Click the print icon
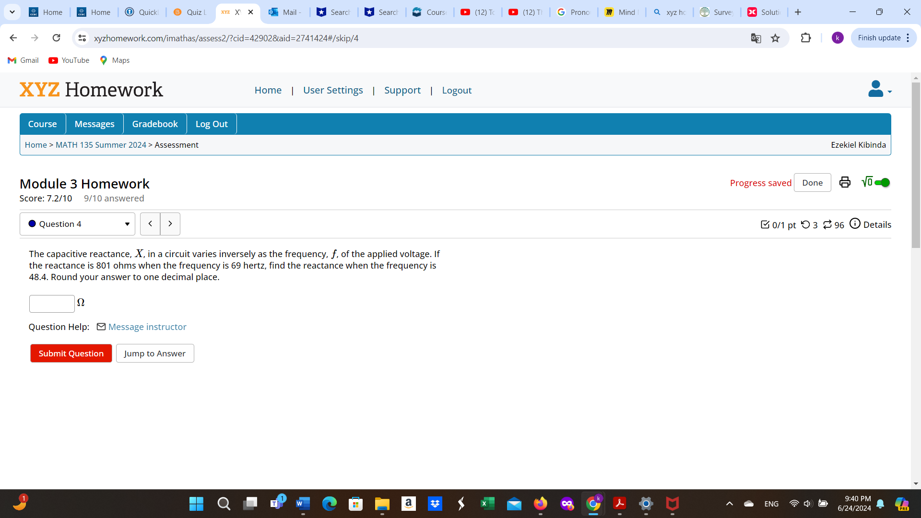The width and height of the screenshot is (921, 518). click(x=844, y=182)
